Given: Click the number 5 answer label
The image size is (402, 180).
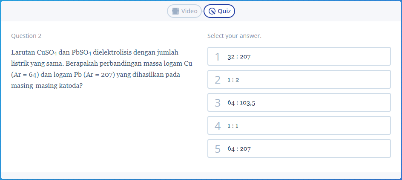Looking at the screenshot, I should click(x=218, y=149).
